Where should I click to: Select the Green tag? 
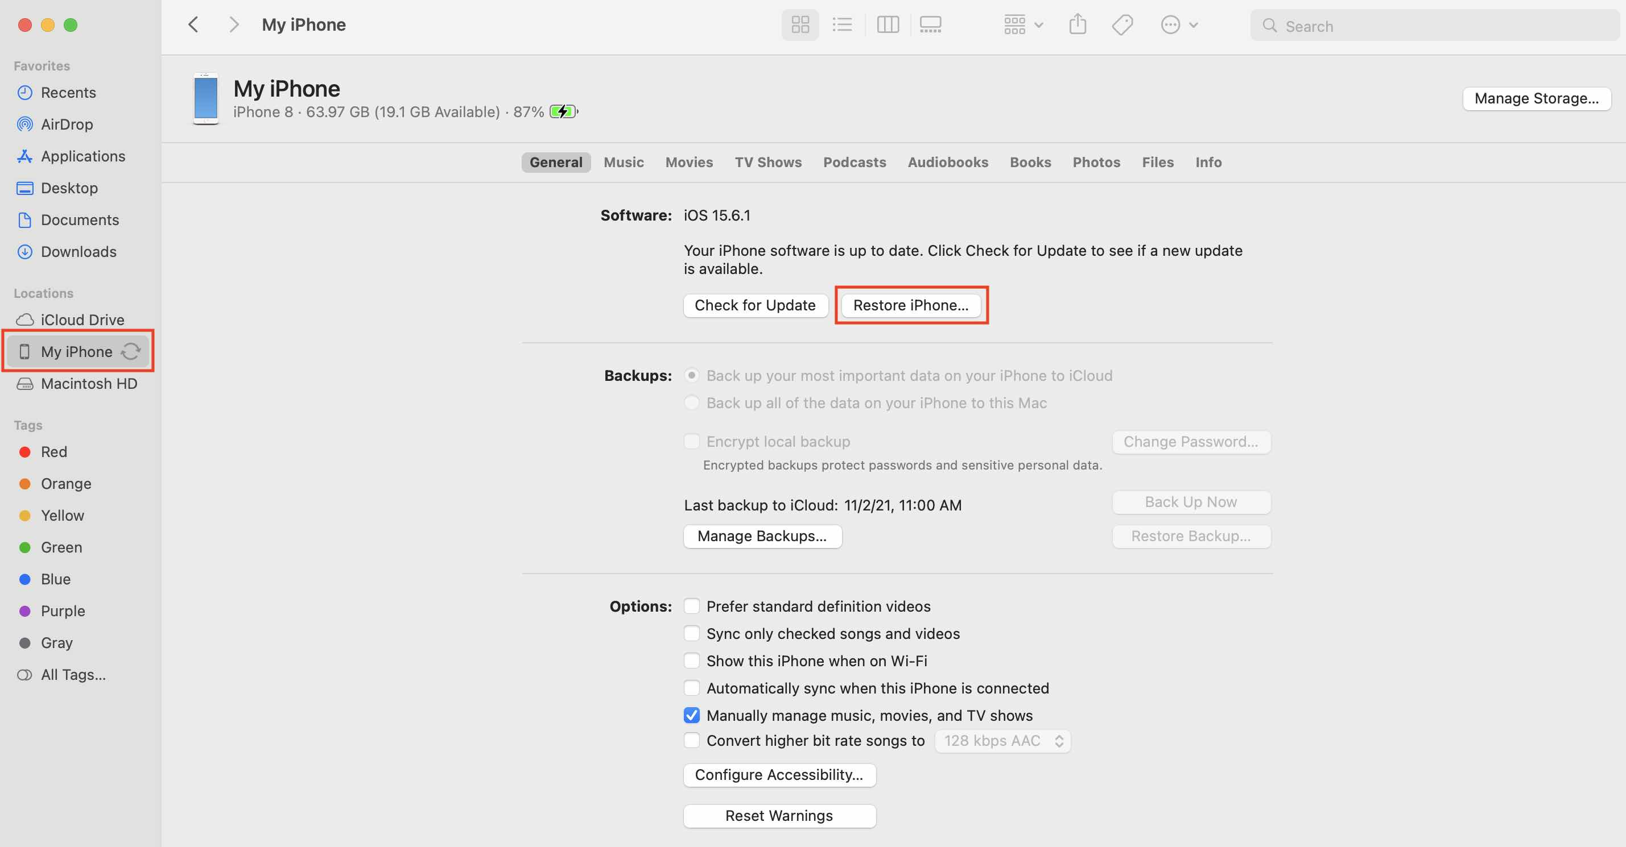(61, 547)
